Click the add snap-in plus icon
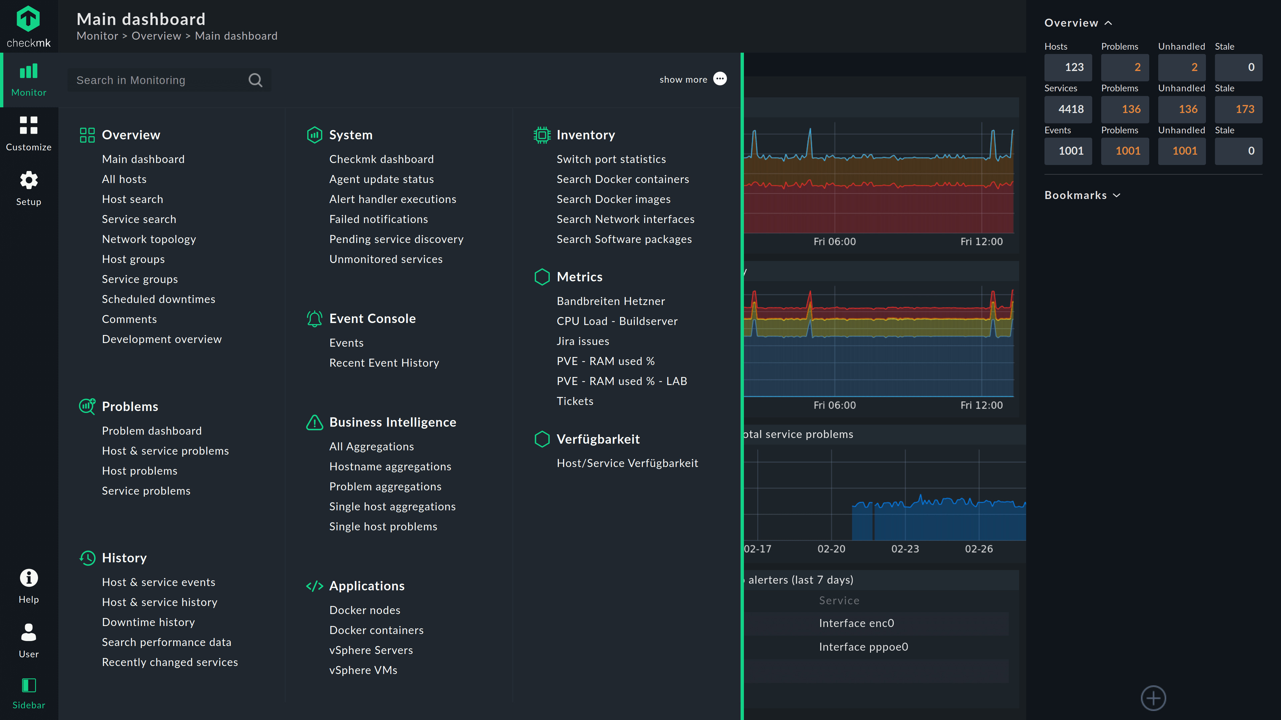The height and width of the screenshot is (720, 1281). pyautogui.click(x=1153, y=698)
